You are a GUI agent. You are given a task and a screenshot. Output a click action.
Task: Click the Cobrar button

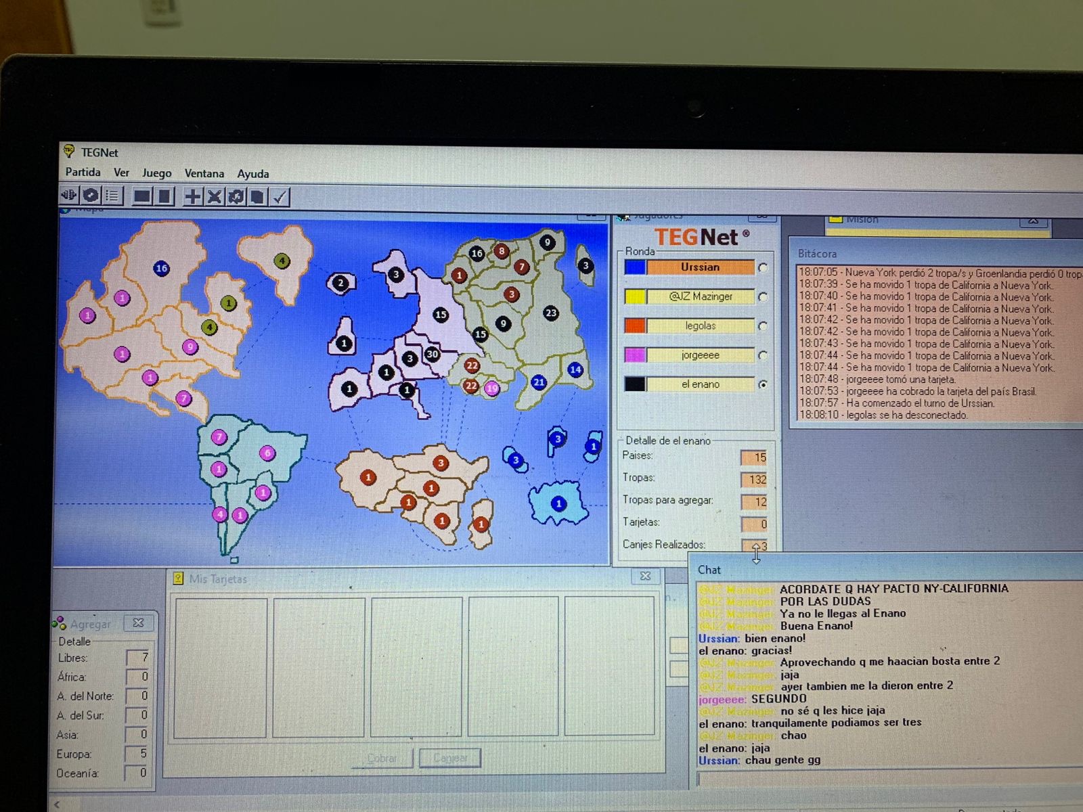tap(382, 758)
